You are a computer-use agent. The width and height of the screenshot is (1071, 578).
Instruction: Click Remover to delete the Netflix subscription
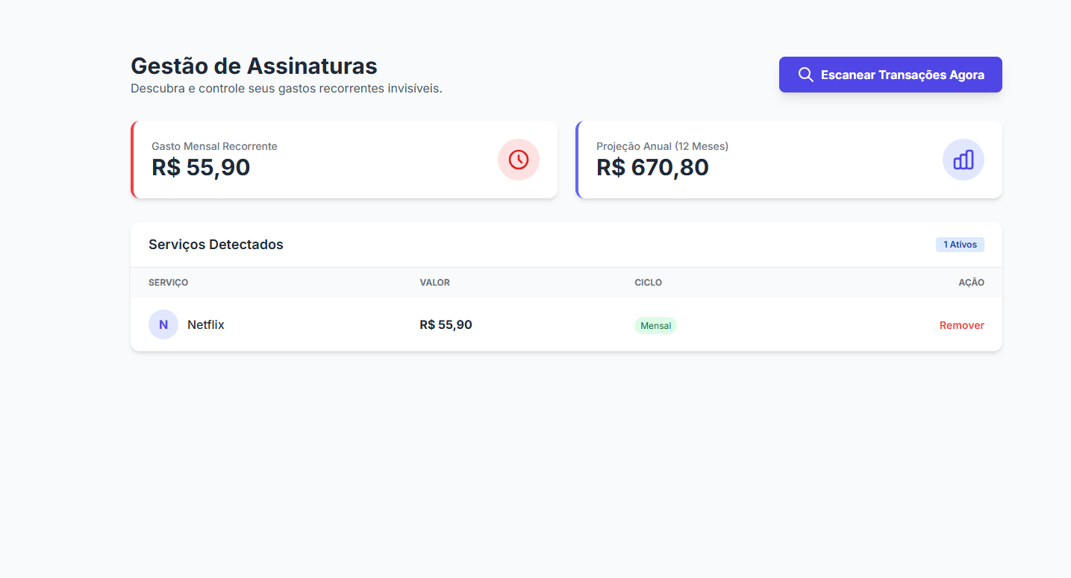click(961, 324)
